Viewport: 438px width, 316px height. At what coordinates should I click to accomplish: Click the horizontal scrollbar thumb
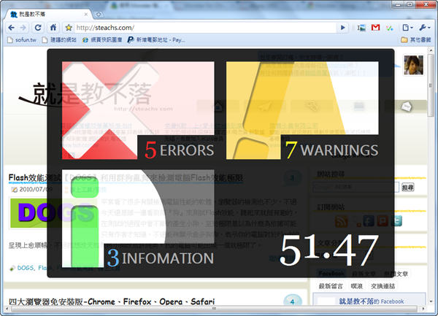click(x=214, y=309)
